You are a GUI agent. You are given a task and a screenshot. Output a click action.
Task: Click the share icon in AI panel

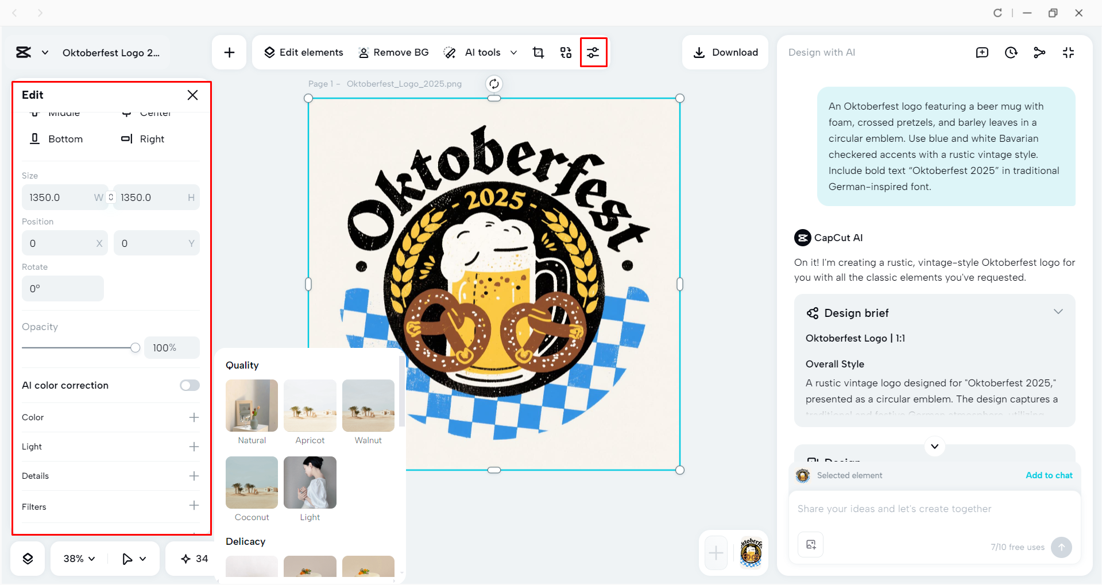[1039, 53]
